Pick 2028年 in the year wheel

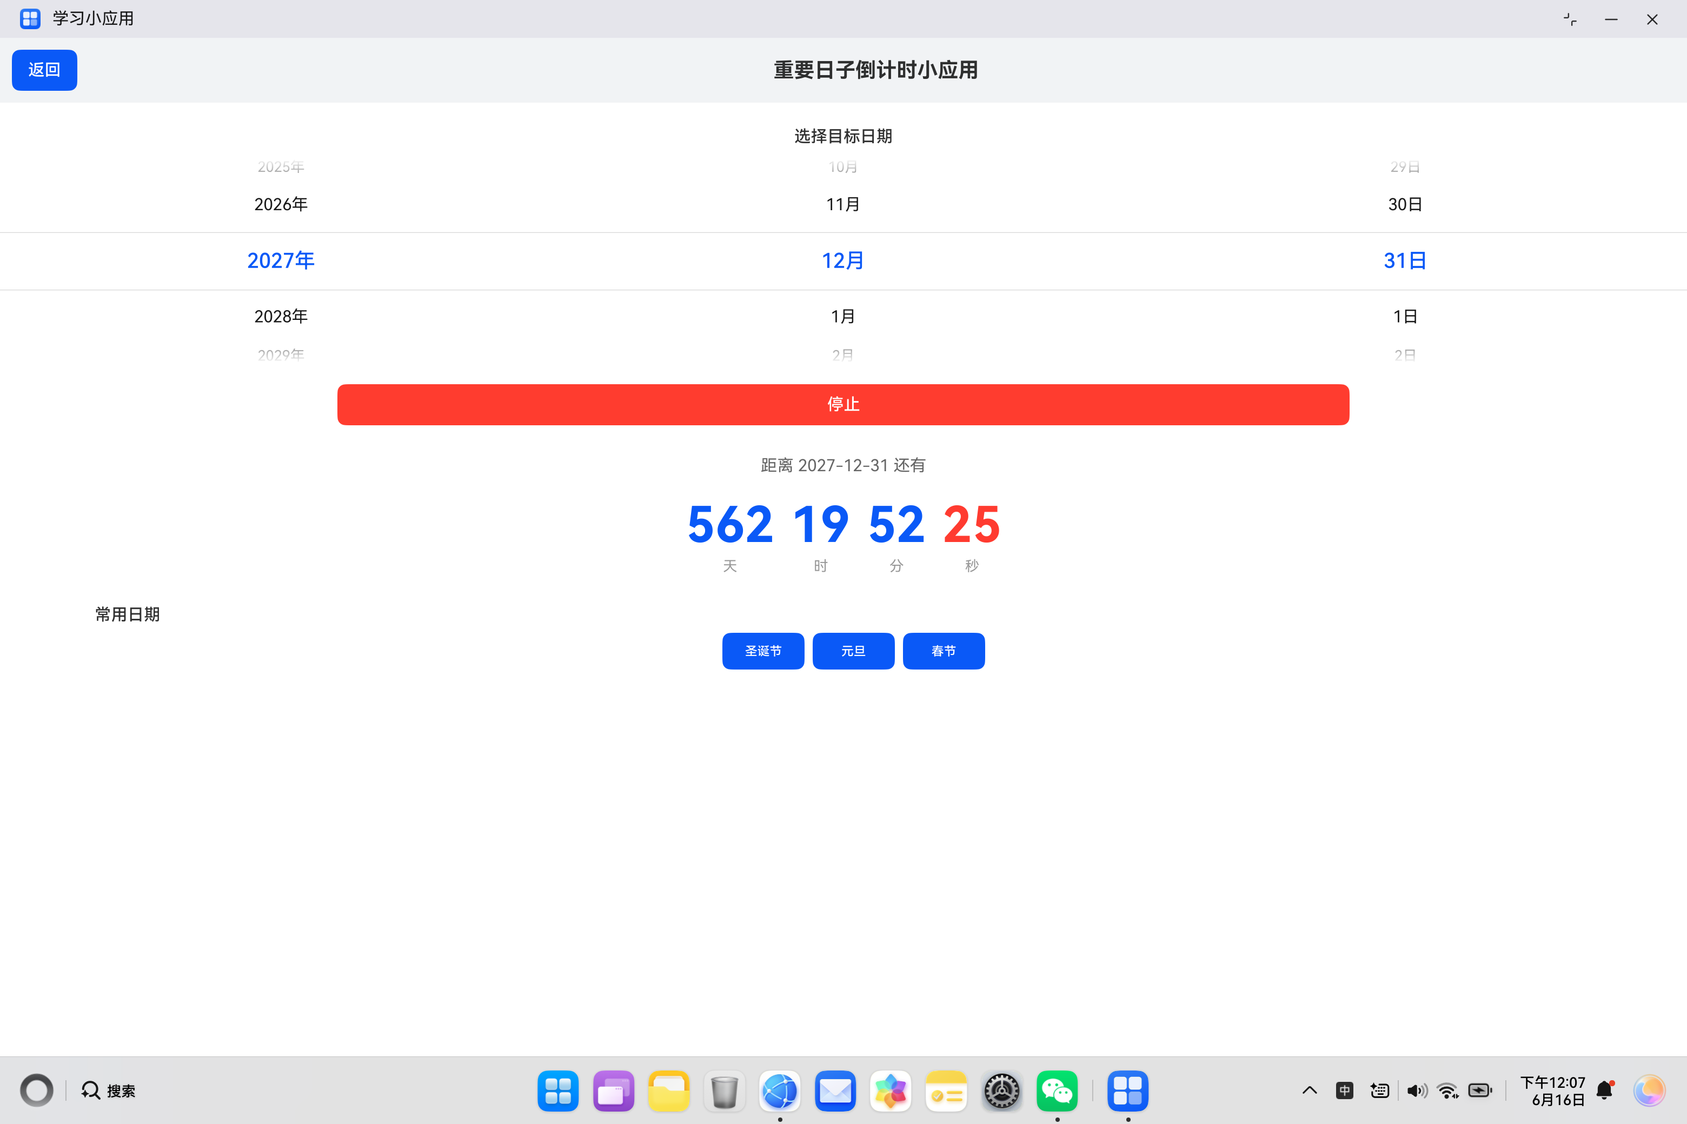(x=281, y=316)
